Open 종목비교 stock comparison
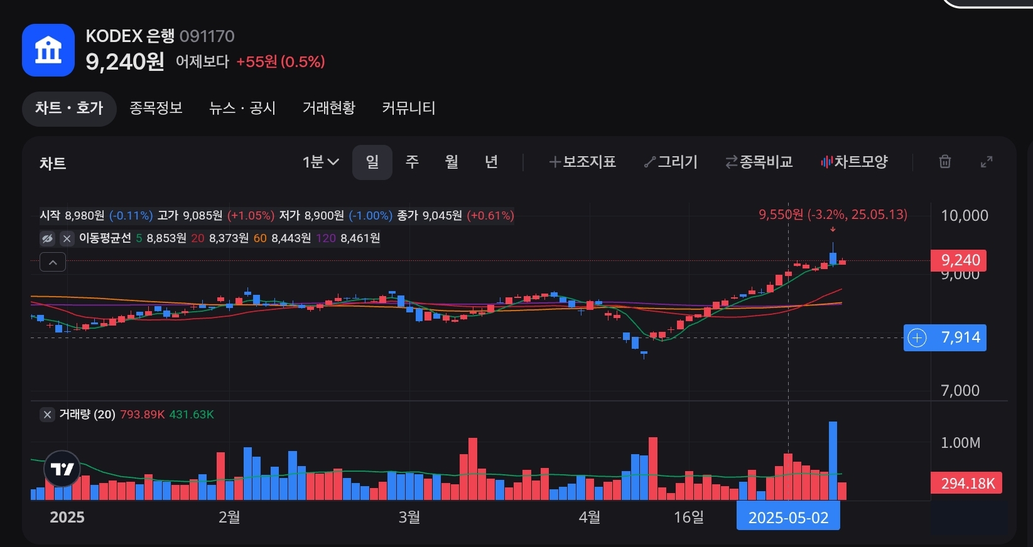The height and width of the screenshot is (547, 1033). point(759,162)
